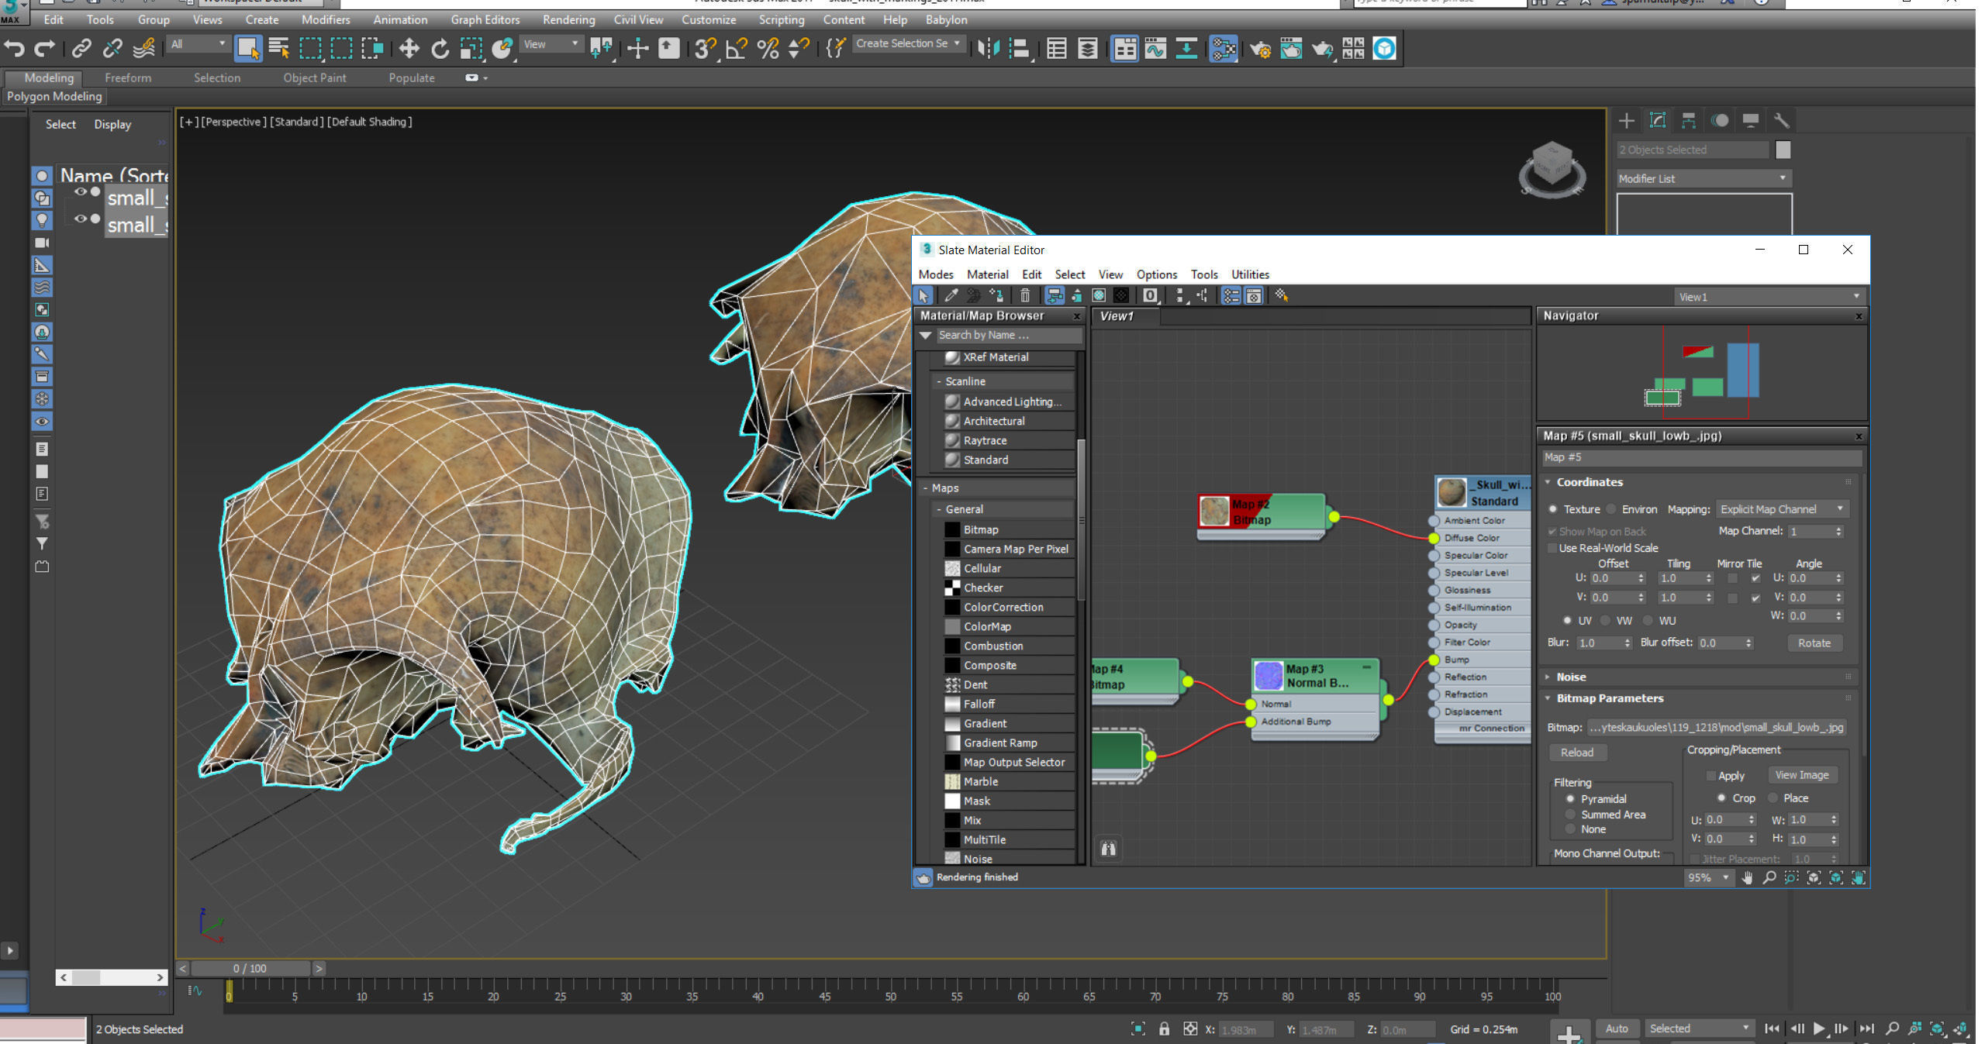The image size is (1985, 1044).
Task: Open Render Setup teapot icon
Action: click(x=1260, y=49)
